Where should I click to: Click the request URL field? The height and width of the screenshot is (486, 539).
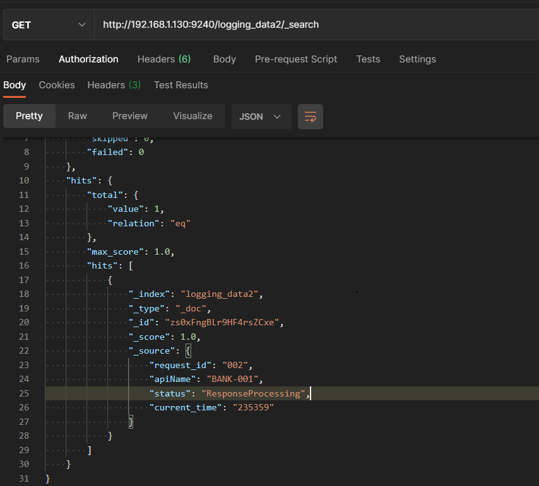[316, 25]
